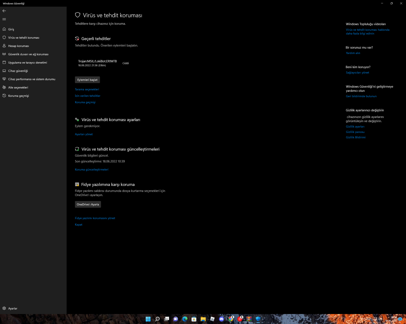Open the hamburger navigation menu

coord(4,19)
